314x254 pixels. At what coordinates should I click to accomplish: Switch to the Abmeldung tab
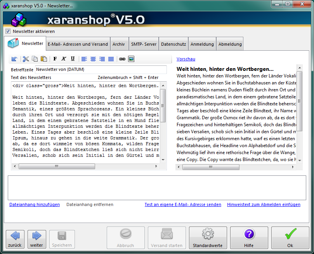[230, 44]
